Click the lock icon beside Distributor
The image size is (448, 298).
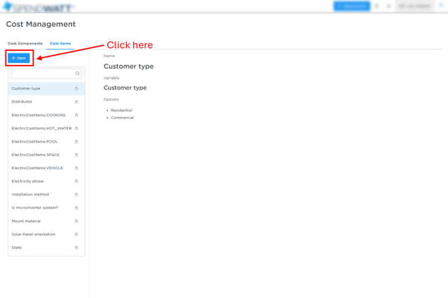coord(76,102)
